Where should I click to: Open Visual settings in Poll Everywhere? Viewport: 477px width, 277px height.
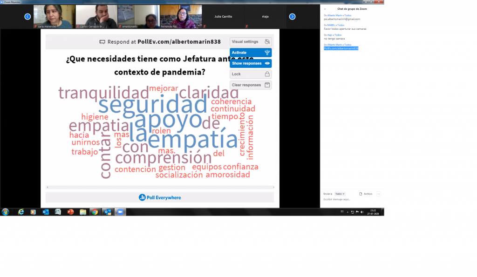[x=250, y=42]
